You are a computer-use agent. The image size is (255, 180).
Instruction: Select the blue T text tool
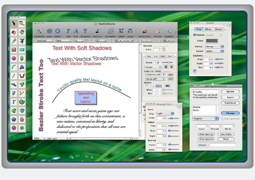(14, 102)
